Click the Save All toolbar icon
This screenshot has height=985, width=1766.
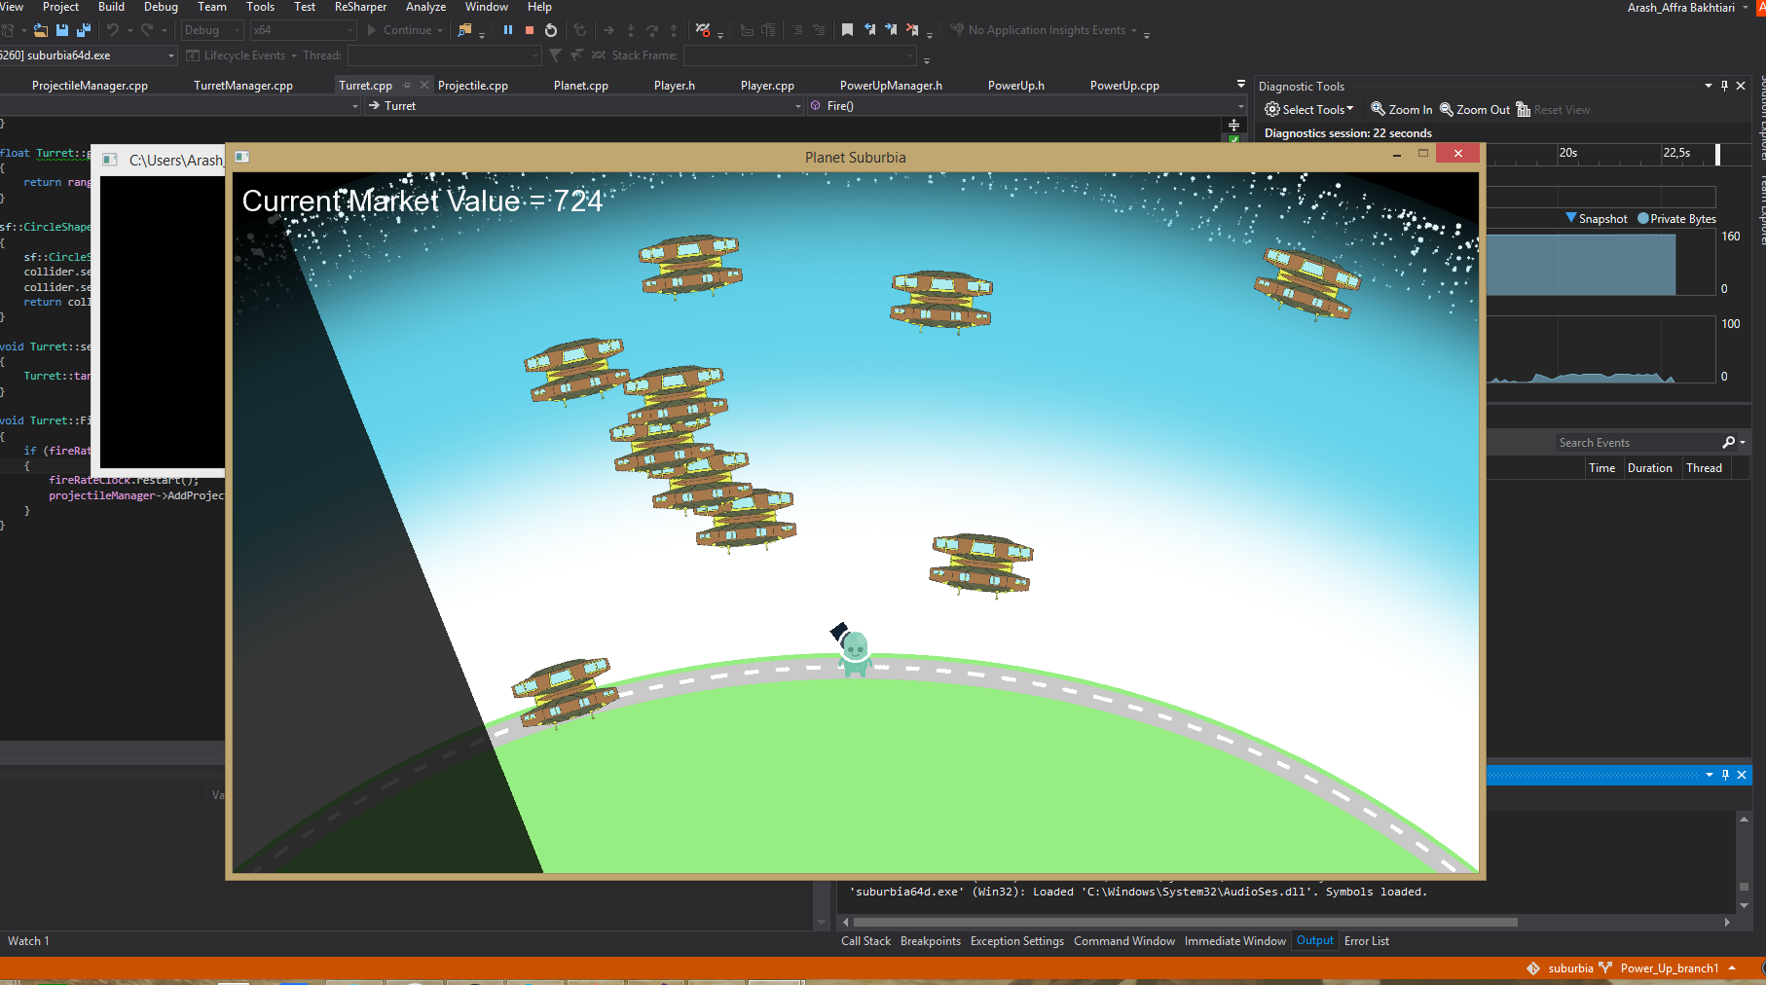(x=84, y=30)
